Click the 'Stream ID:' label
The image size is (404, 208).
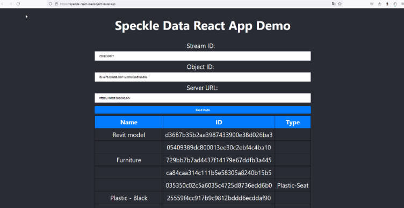[200, 46]
